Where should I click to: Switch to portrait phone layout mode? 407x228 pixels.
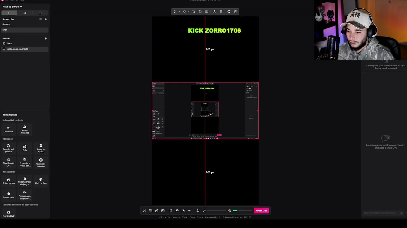click(9, 13)
